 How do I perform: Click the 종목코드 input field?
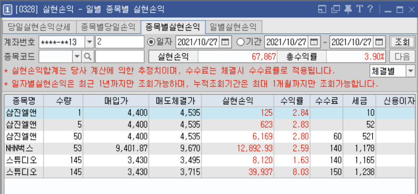point(56,56)
